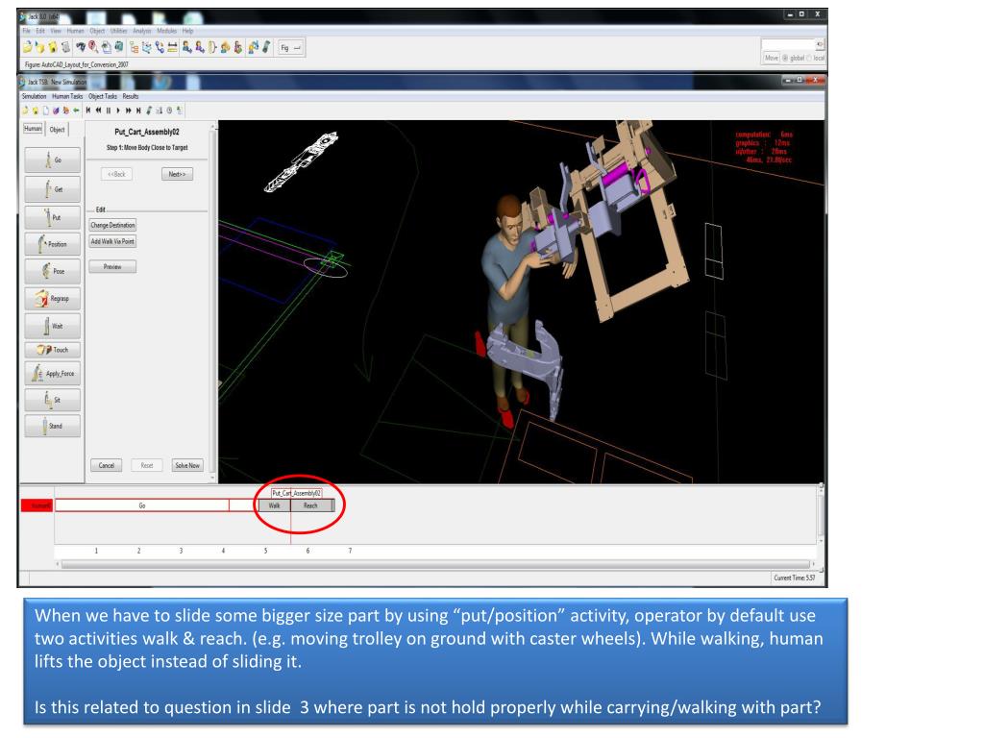The image size is (984, 738).
Task: Select the global radio button
Action: click(x=785, y=58)
